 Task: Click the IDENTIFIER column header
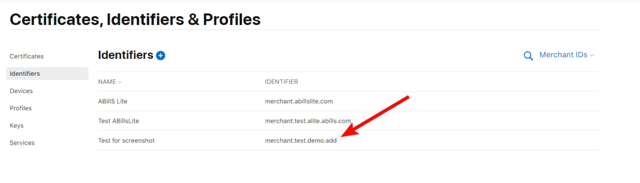[x=281, y=82]
